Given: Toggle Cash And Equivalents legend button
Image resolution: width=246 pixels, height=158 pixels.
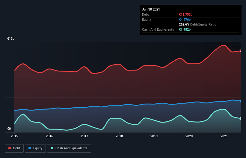Looking at the screenshot, I should 69,148.
